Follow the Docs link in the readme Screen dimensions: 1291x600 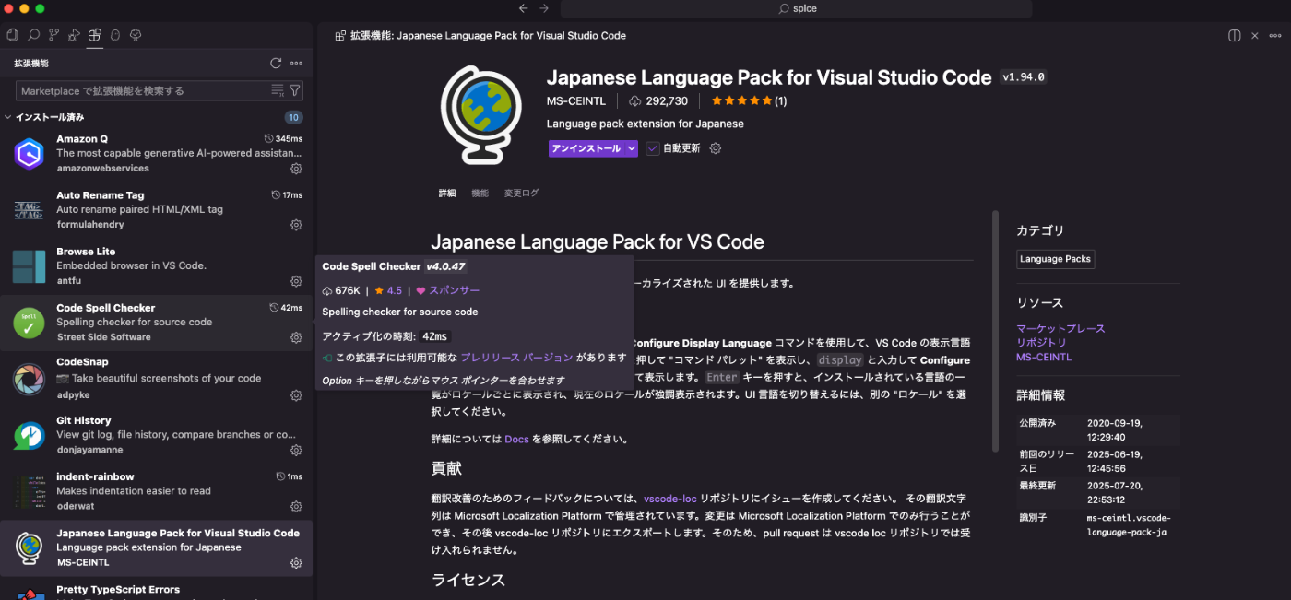point(516,439)
